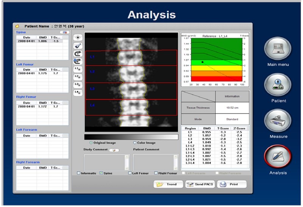Select the brush tool icon
This screenshot has height=207, width=303.
(78, 46)
